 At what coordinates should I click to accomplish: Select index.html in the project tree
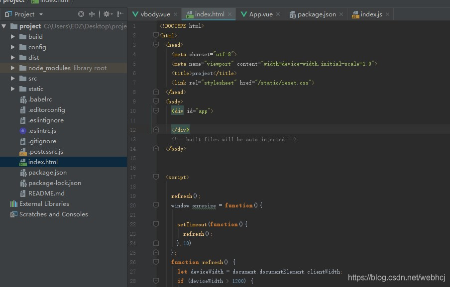point(63,162)
